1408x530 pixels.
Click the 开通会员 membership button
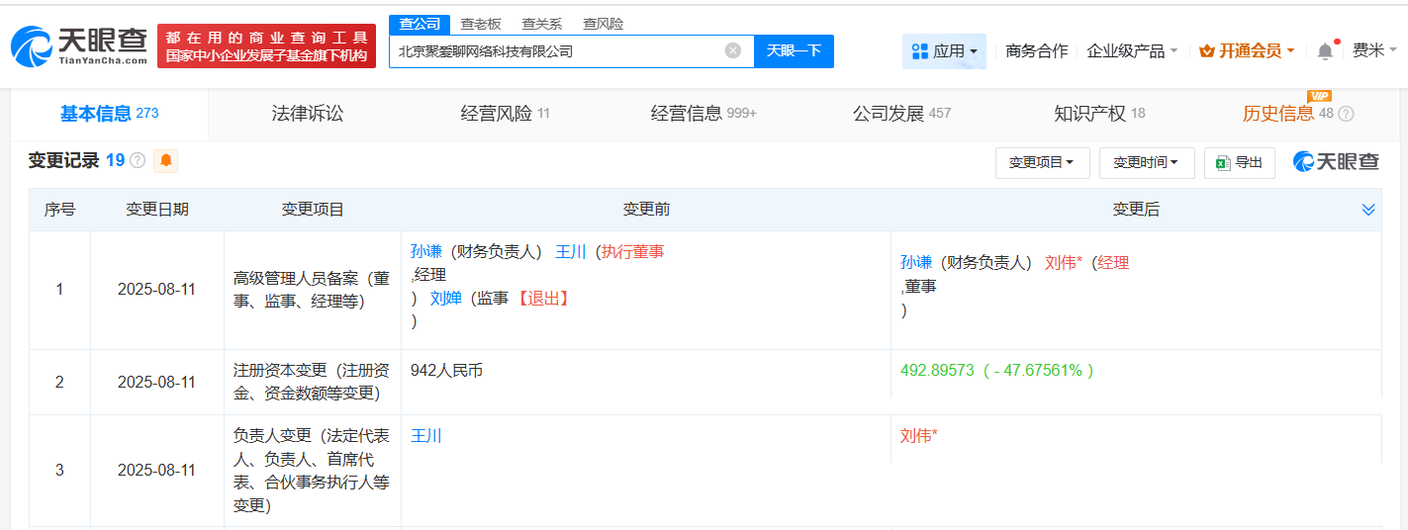(1247, 50)
